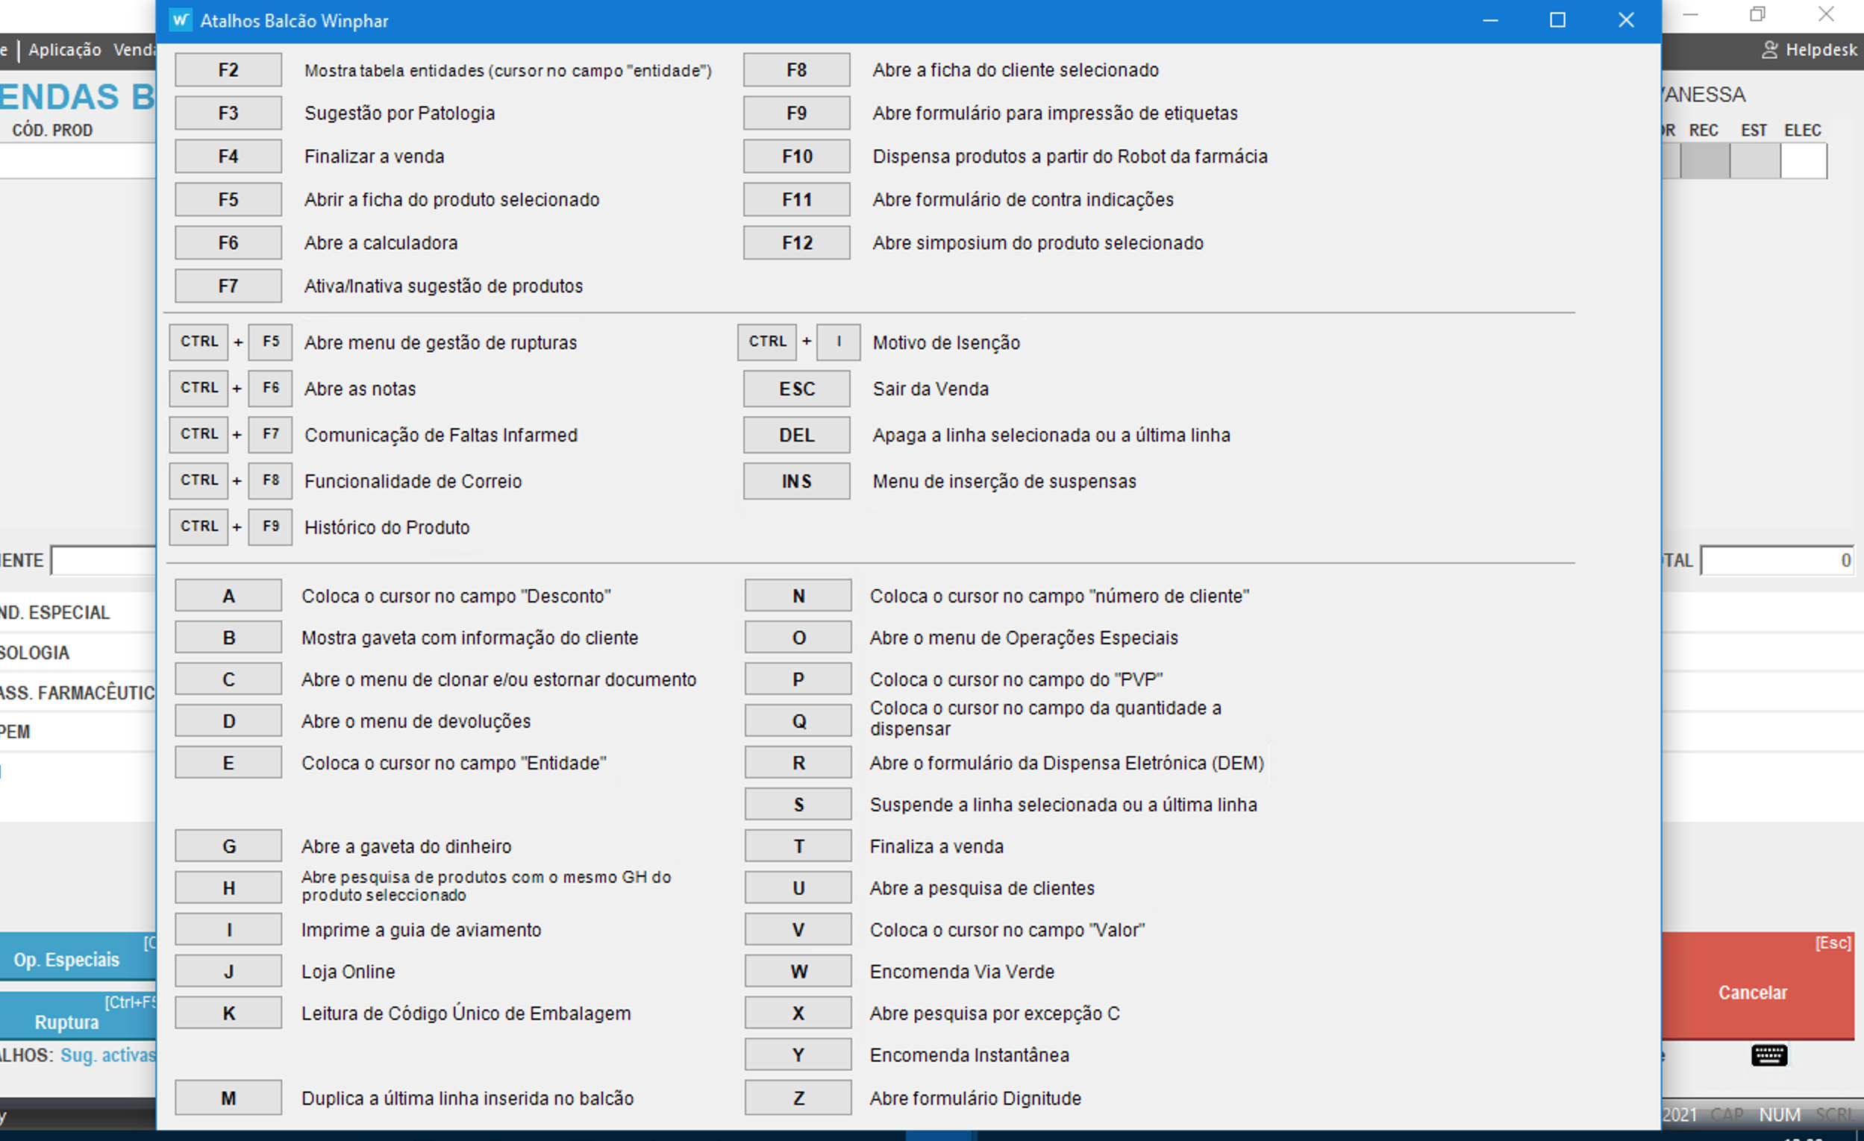Open the Aplicação menu
Viewport: 1864px width, 1141px height.
coord(65,50)
